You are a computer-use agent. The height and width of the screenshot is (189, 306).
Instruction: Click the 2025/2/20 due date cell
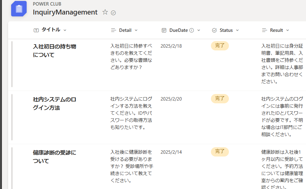[x=171, y=99]
